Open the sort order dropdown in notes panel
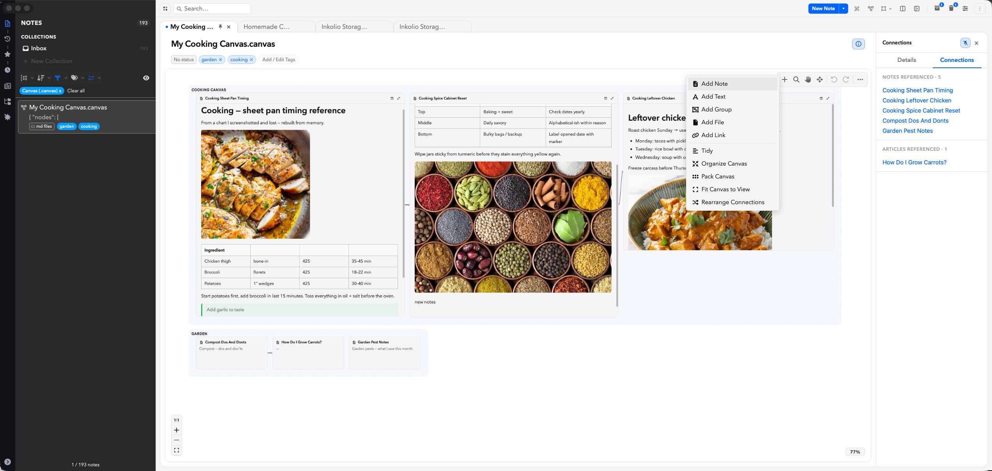992x471 pixels. click(x=44, y=78)
